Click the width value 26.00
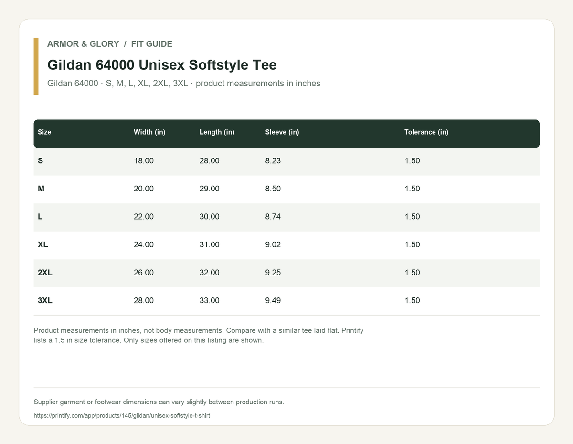The height and width of the screenshot is (444, 573). pyautogui.click(x=144, y=273)
